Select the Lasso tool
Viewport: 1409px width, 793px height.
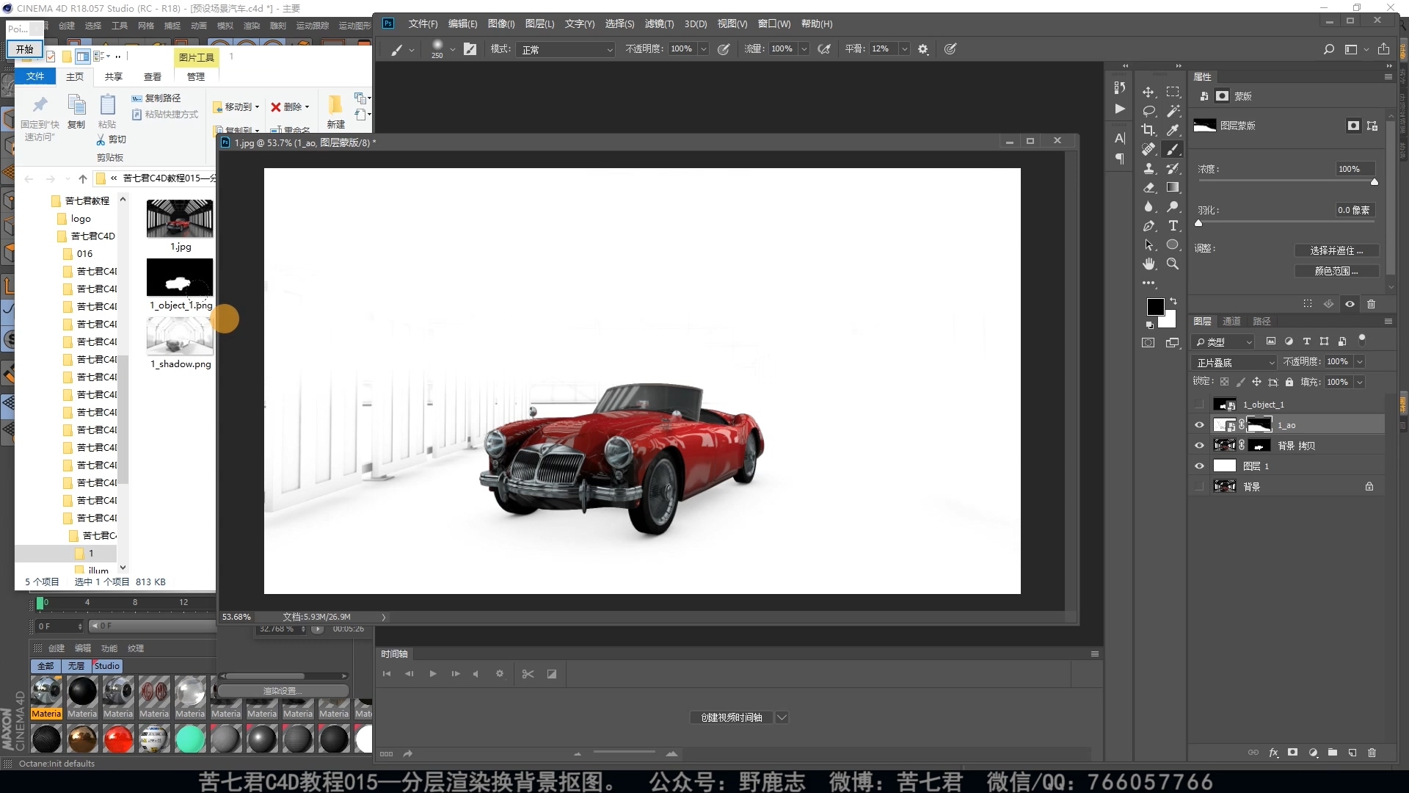coord(1149,111)
